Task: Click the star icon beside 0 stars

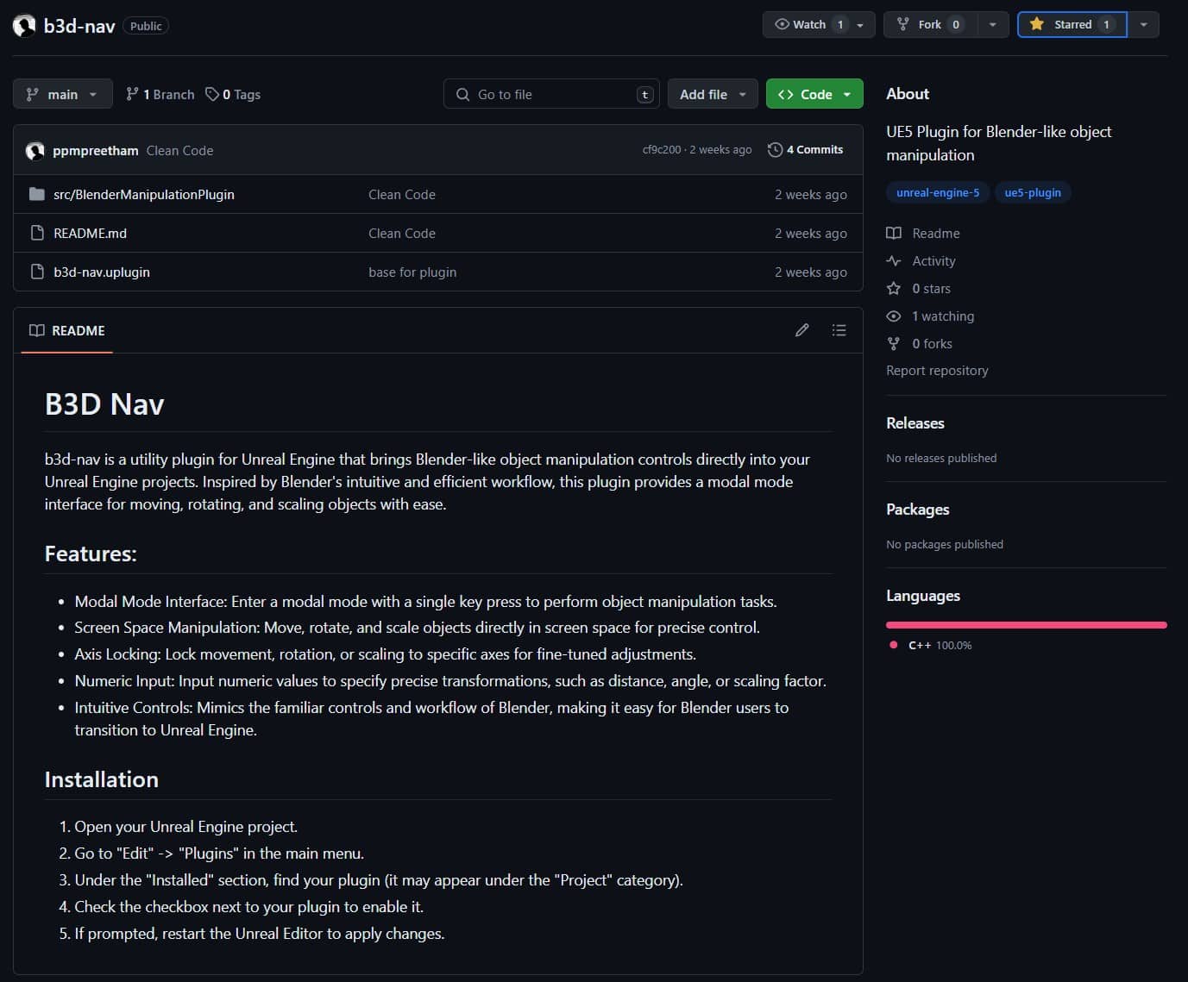Action: click(894, 288)
